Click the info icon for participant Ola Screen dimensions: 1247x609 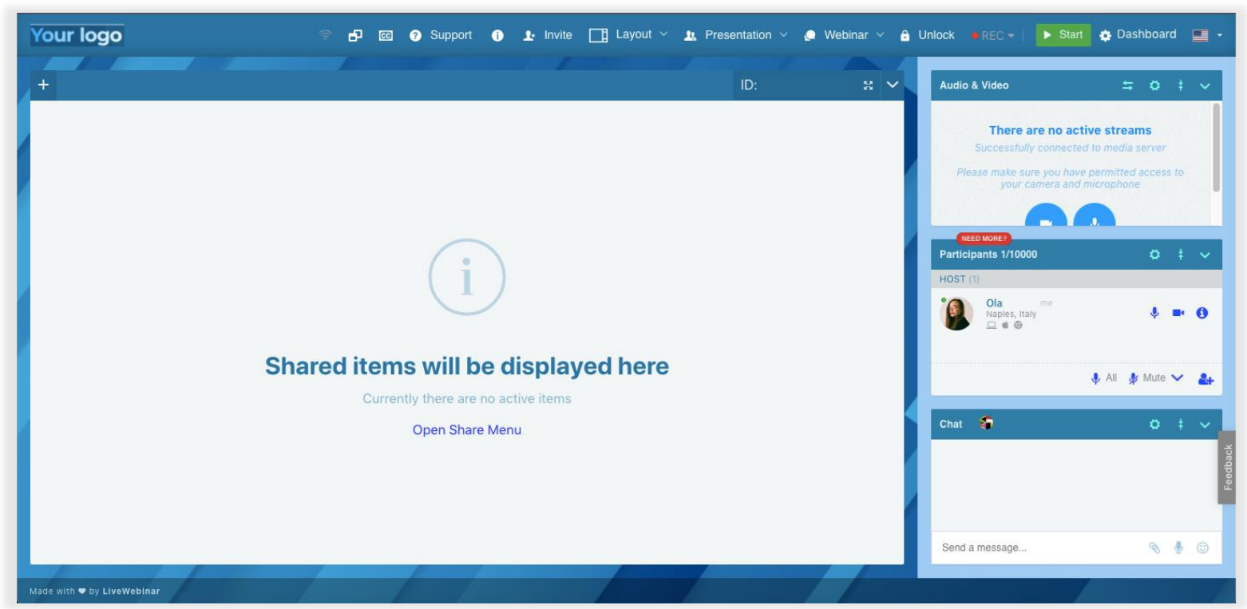coord(1201,314)
